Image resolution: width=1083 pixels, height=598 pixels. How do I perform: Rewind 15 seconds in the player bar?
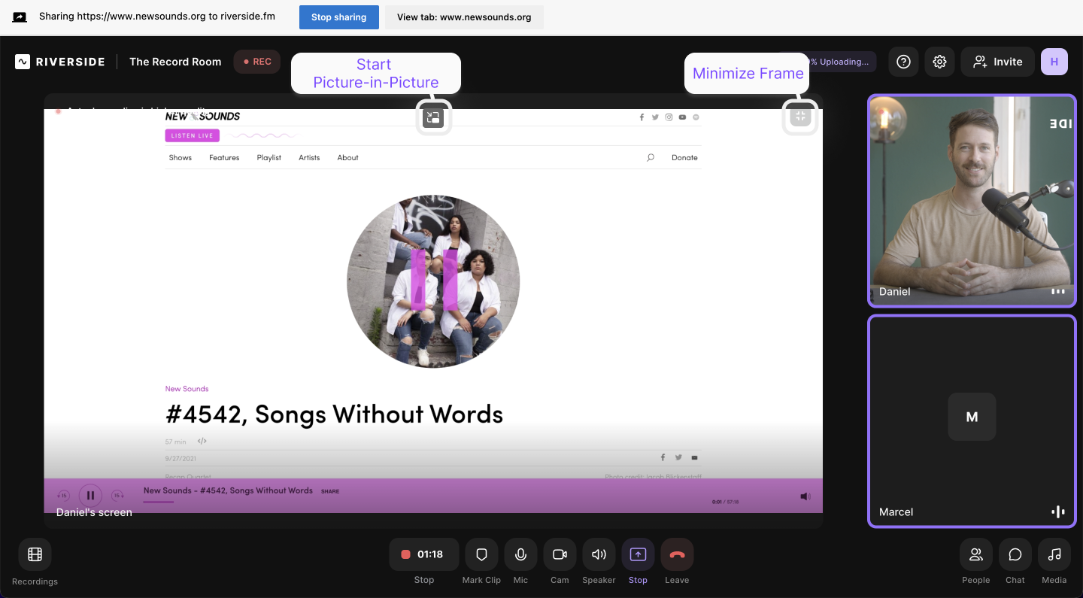[63, 496]
